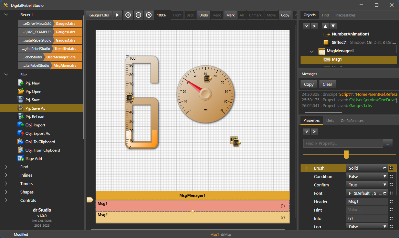Click the Copy button in Messages

[x=309, y=84]
